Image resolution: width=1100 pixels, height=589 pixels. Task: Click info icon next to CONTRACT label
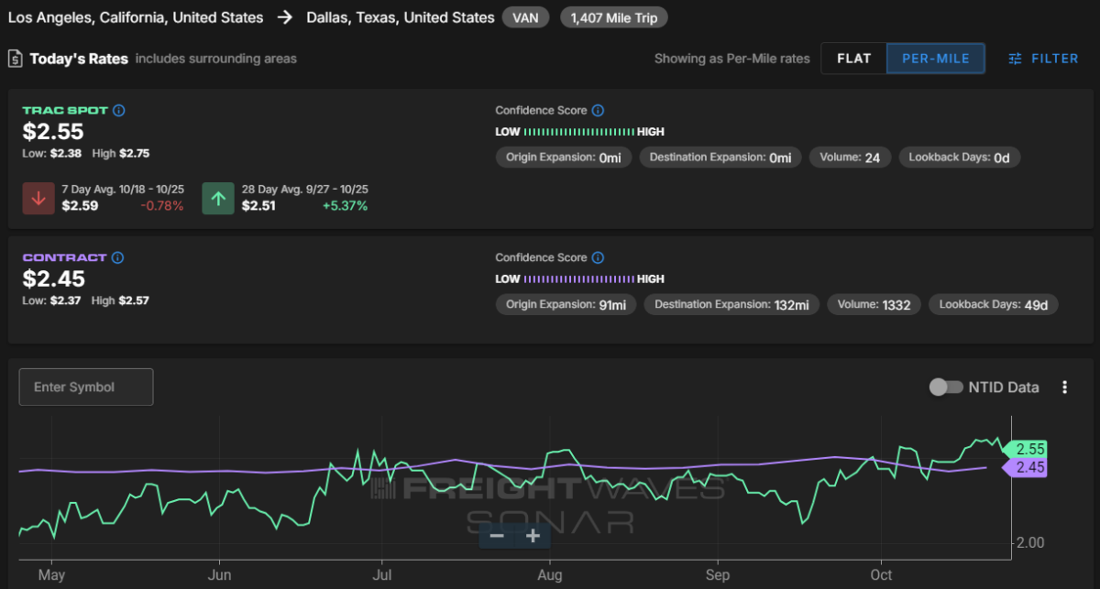(x=117, y=258)
